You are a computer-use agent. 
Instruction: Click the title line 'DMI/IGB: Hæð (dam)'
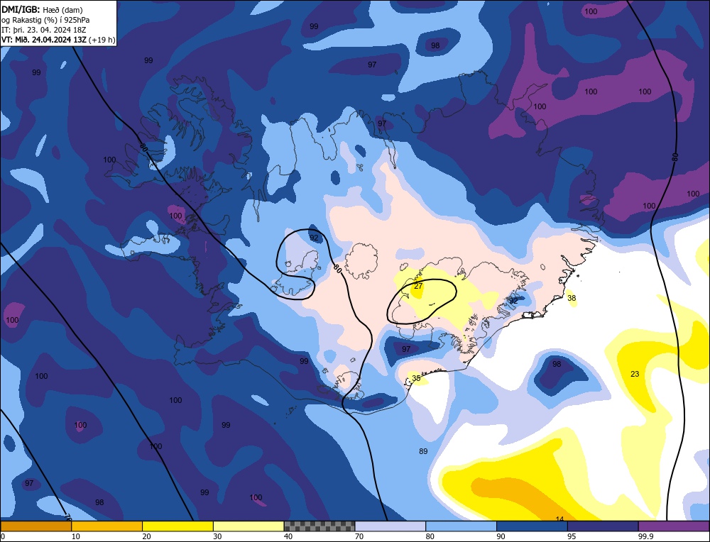click(42, 9)
